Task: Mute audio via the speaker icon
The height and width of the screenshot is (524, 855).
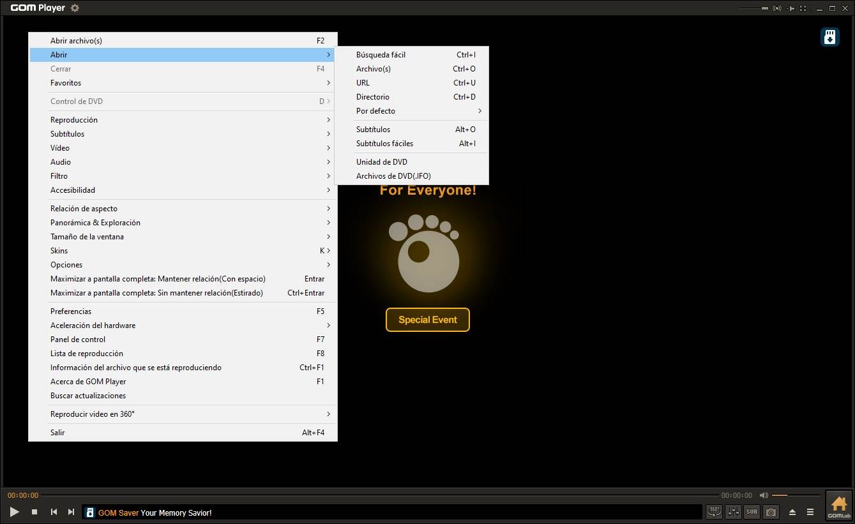Action: click(x=764, y=495)
